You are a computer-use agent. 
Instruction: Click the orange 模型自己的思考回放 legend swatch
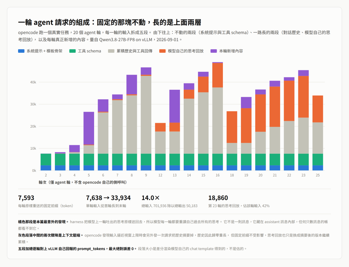coord(163,51)
